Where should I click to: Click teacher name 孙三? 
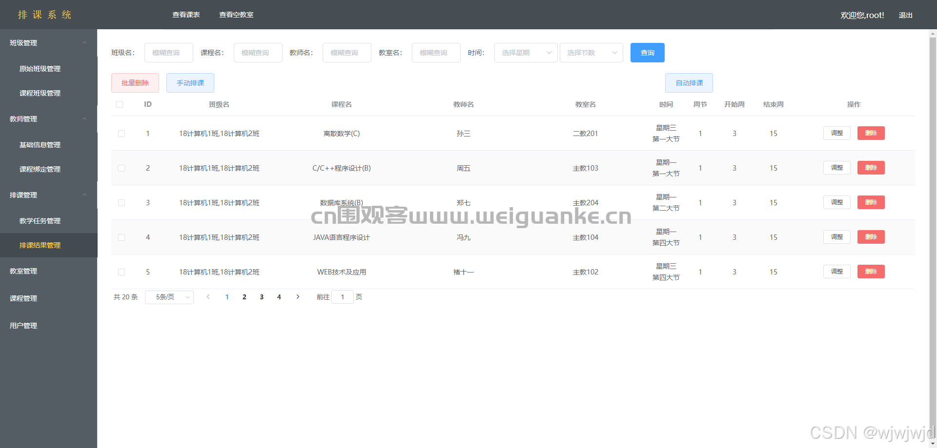click(x=464, y=134)
